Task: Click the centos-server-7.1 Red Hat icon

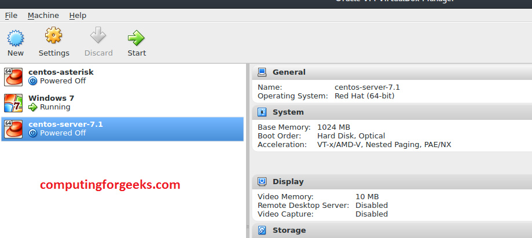Action: point(13,129)
